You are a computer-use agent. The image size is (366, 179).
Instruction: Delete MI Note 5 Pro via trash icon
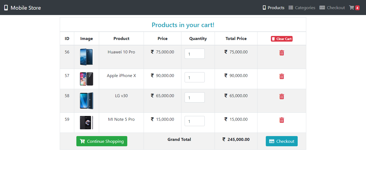point(282,120)
